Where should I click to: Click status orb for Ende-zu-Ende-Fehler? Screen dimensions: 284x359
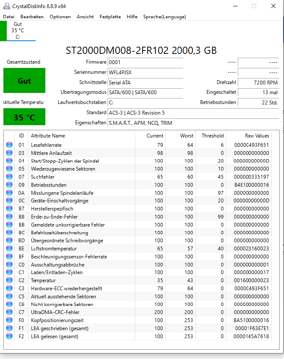(x=9, y=216)
